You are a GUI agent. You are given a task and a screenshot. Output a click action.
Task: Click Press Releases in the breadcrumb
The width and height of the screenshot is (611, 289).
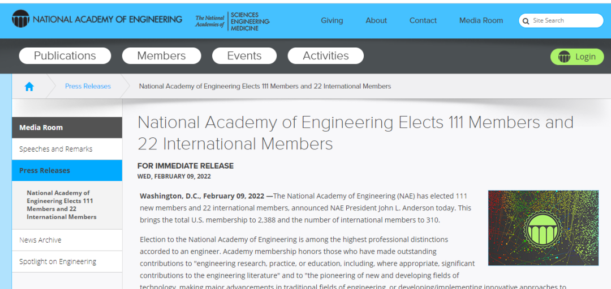pos(88,86)
